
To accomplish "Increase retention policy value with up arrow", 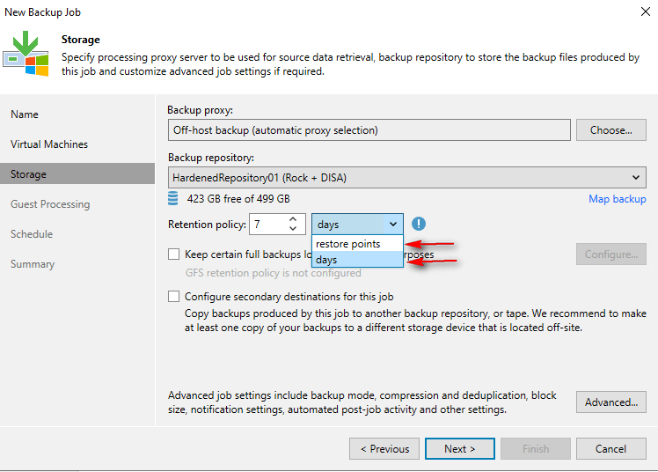I will click(x=293, y=219).
